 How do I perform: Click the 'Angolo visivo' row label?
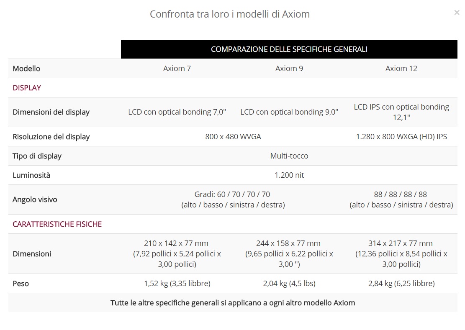click(x=35, y=200)
